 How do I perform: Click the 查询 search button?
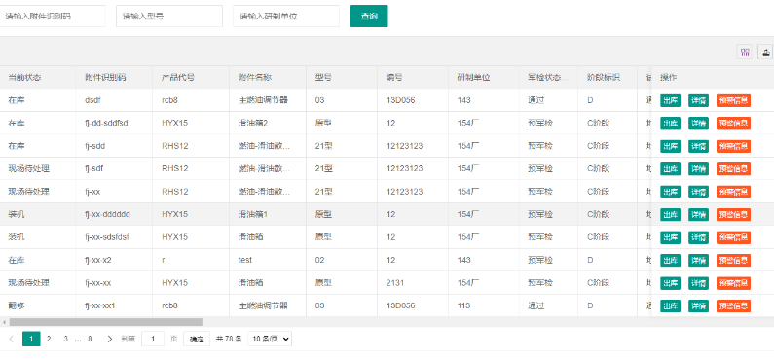(x=369, y=16)
